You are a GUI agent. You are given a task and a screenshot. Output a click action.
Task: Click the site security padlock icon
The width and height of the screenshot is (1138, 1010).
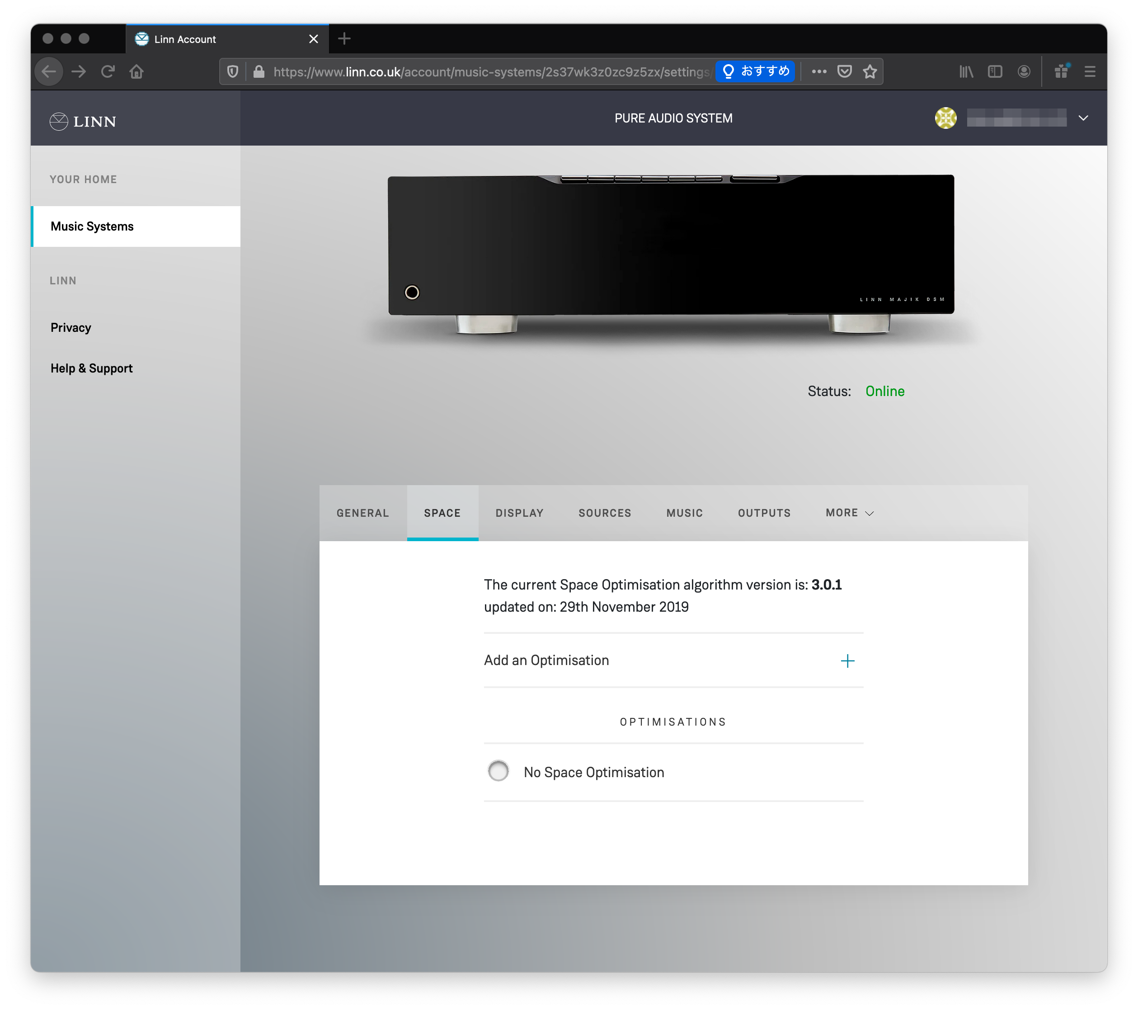(259, 71)
